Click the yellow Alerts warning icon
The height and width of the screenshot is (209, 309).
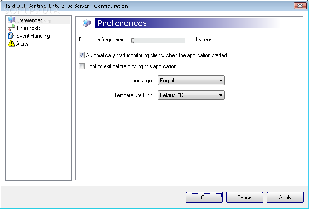(11, 44)
